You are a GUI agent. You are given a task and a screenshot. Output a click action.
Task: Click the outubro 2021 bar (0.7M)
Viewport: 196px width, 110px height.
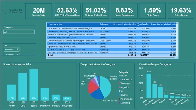pyautogui.click(x=56, y=97)
